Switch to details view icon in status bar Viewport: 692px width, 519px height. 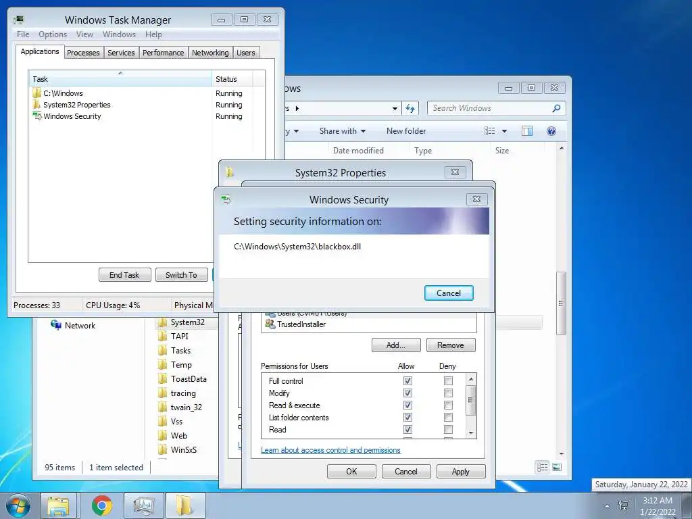click(543, 467)
